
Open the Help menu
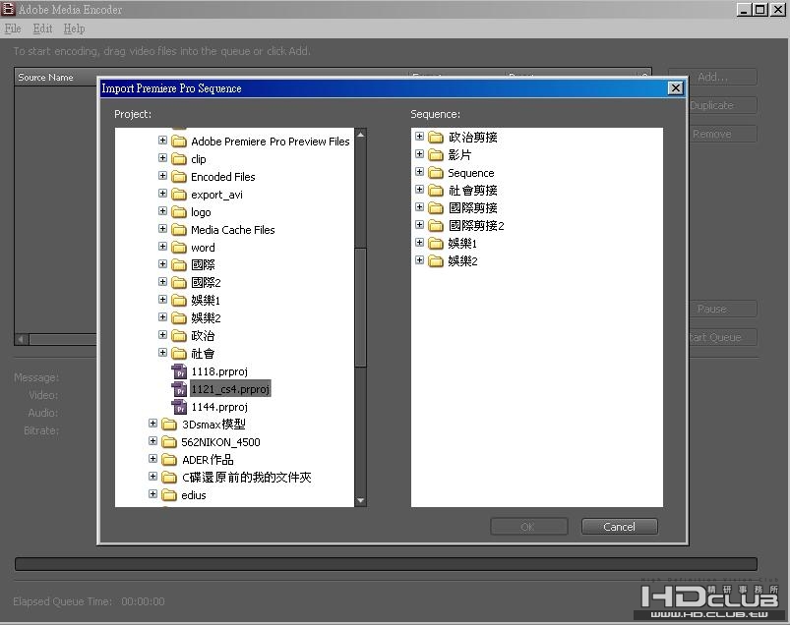pyautogui.click(x=74, y=28)
